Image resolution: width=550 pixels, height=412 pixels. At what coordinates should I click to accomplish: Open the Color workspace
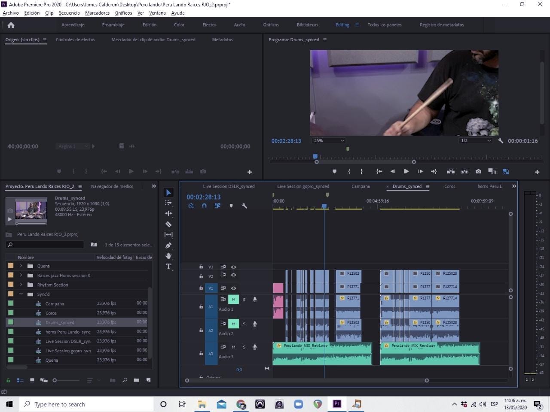[179, 25]
